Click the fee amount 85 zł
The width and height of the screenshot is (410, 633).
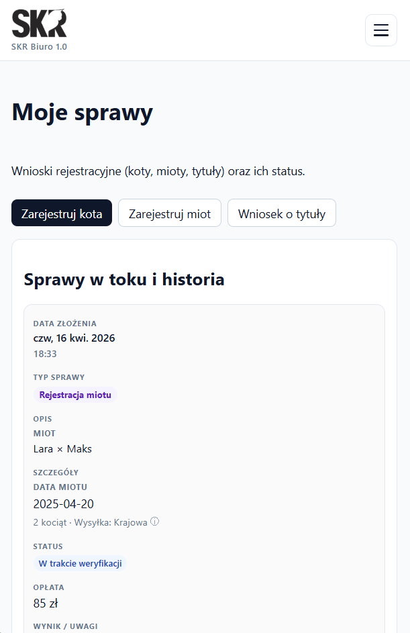click(45, 603)
